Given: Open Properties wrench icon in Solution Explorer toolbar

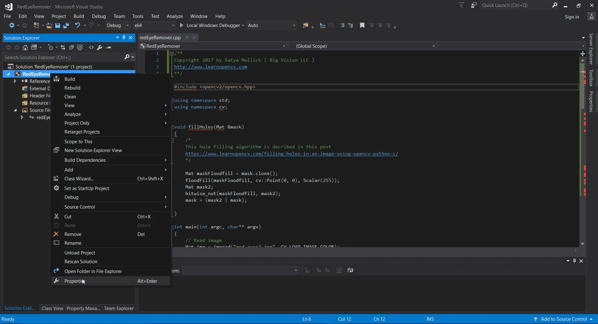Looking at the screenshot, I should [x=100, y=47].
